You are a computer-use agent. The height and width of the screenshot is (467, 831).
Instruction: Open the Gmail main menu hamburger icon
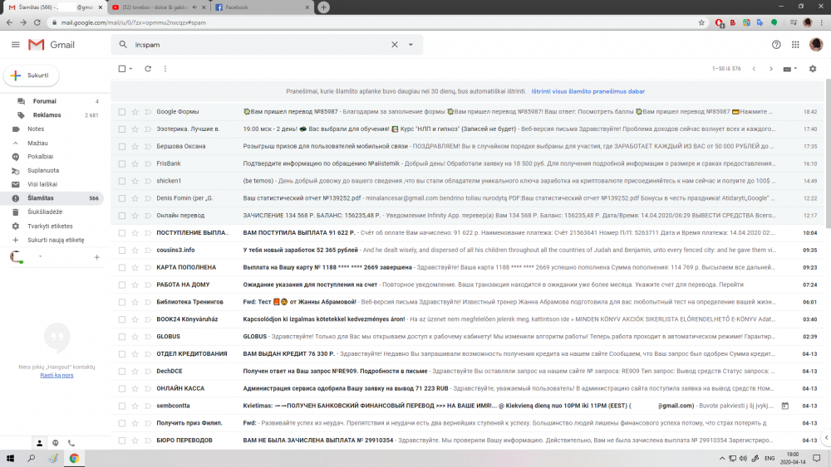pyautogui.click(x=15, y=45)
